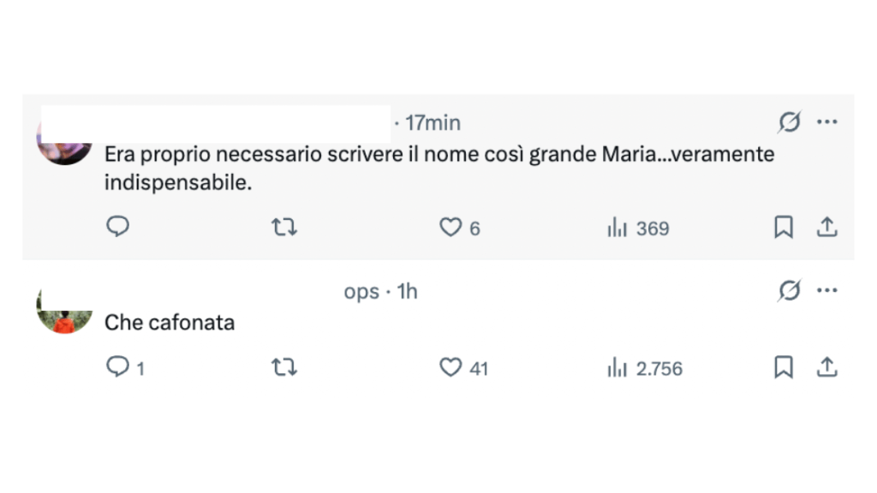Bookmark the 'Che cafonata' tweet

(783, 367)
